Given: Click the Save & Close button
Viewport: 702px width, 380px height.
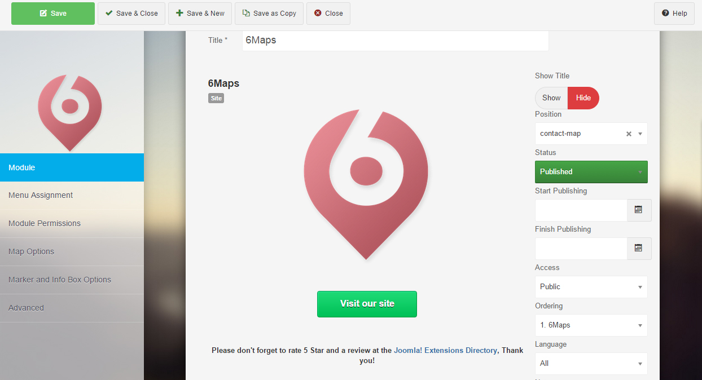Looking at the screenshot, I should coord(131,14).
